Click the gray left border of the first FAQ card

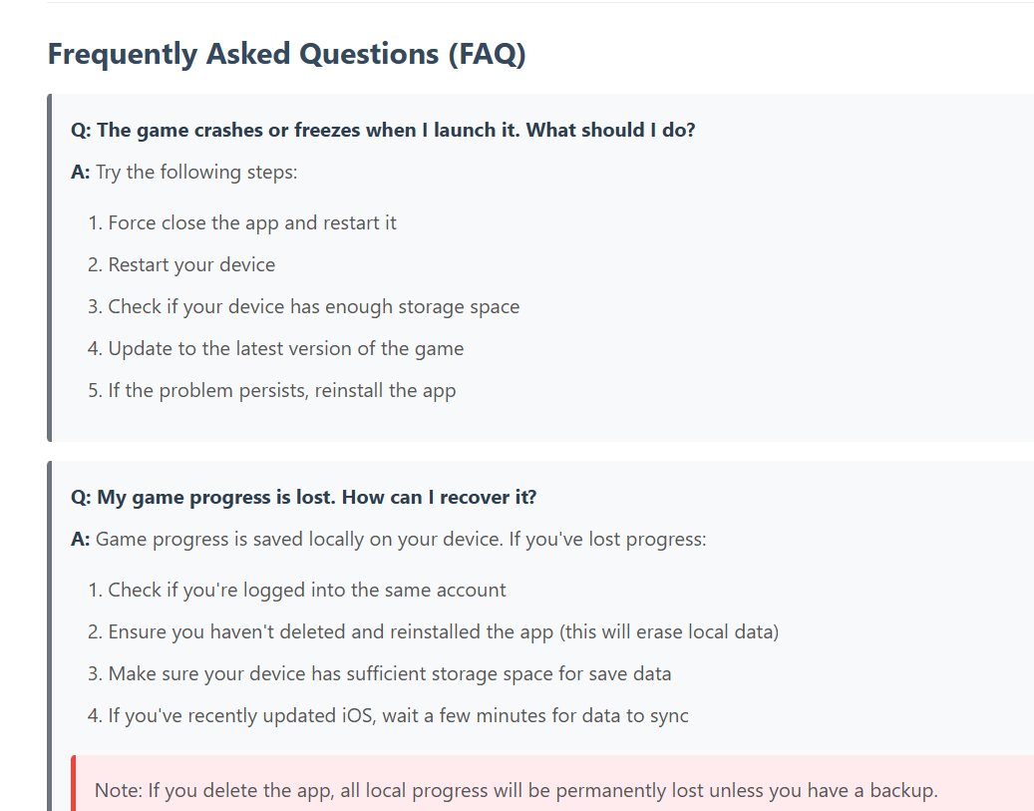pos(50,268)
